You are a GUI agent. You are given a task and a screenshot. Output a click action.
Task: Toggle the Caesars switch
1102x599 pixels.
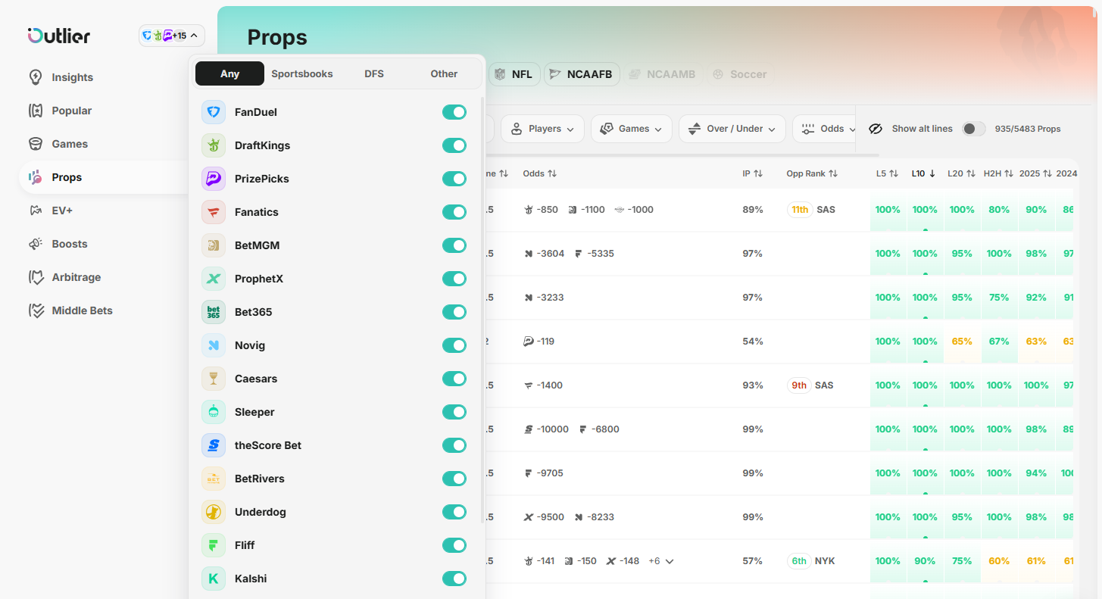tap(454, 379)
